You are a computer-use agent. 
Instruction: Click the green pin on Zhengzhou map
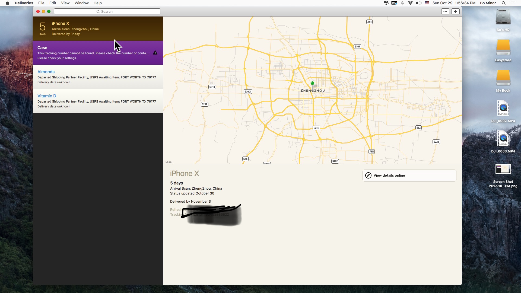pyautogui.click(x=312, y=84)
